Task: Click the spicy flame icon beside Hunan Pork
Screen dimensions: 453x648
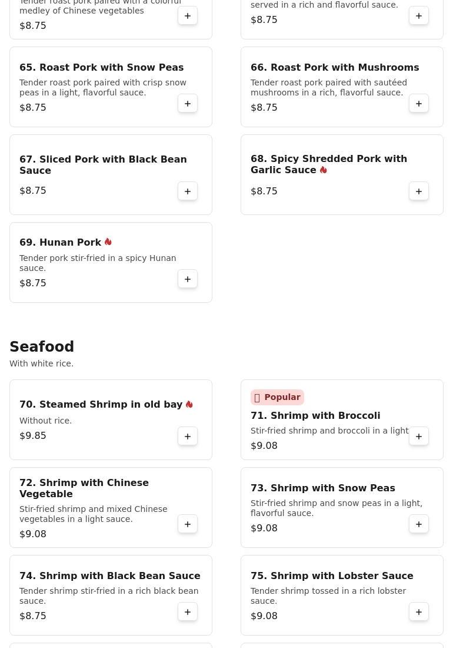Action: 108,242
